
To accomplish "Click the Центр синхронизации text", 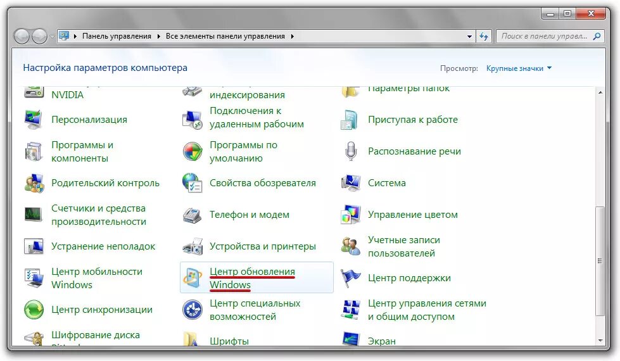I will coord(101,310).
